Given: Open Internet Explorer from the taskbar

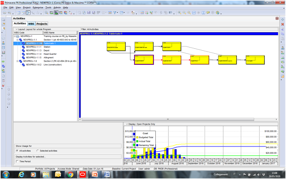Looking at the screenshot, I should pyautogui.click(x=21, y=175).
